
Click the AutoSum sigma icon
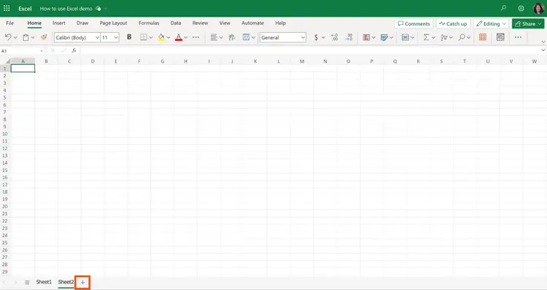(426, 37)
